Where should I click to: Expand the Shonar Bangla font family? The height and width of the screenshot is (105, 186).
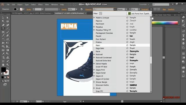94,82
